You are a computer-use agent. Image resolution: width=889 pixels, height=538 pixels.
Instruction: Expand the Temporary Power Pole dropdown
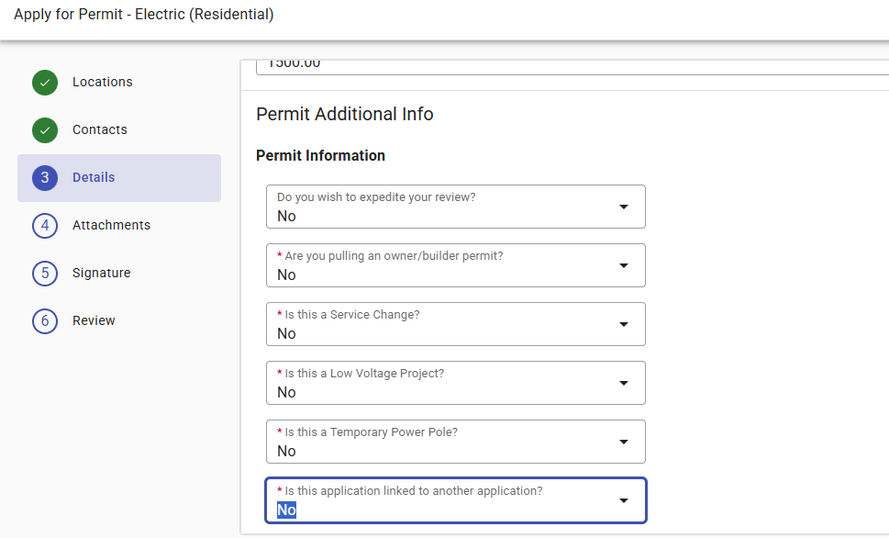624,441
